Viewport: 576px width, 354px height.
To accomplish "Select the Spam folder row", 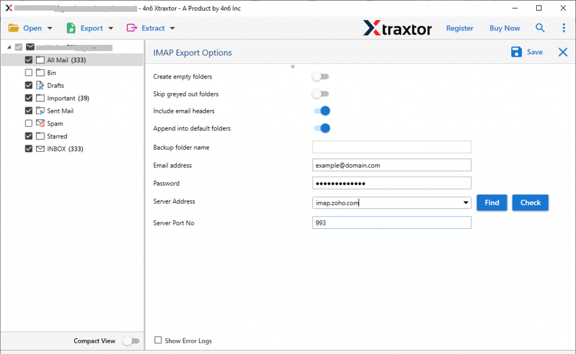I will coord(55,123).
